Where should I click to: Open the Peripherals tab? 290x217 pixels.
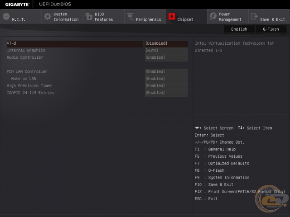click(145, 17)
